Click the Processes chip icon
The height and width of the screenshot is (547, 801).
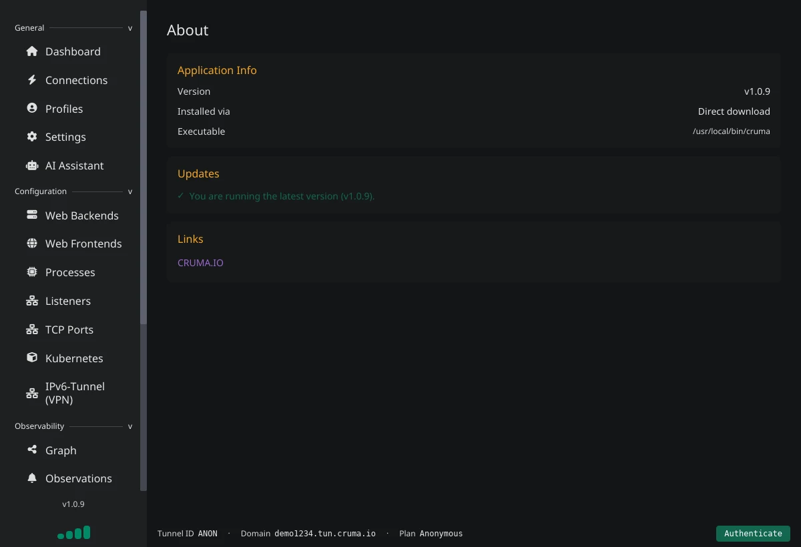[32, 272]
